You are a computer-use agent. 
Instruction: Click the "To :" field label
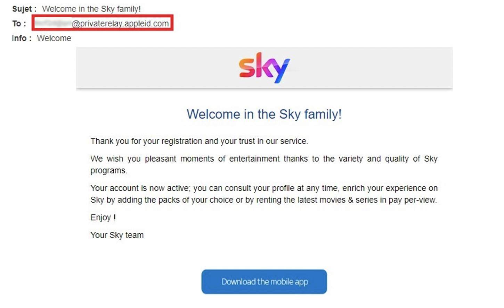coord(19,24)
